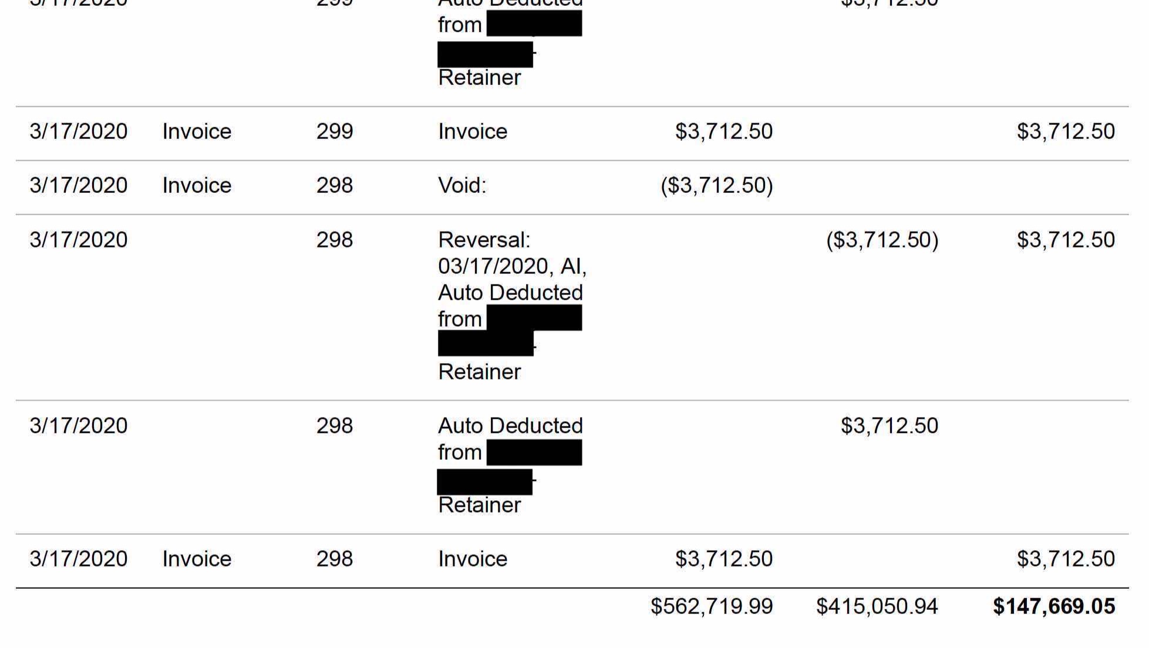Click the invoice 299 amount $3,712.50

point(723,131)
